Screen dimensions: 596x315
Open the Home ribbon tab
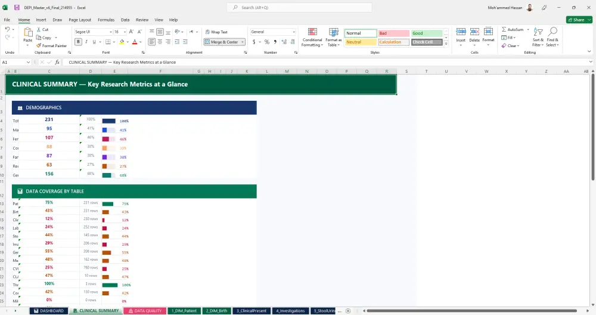24,20
